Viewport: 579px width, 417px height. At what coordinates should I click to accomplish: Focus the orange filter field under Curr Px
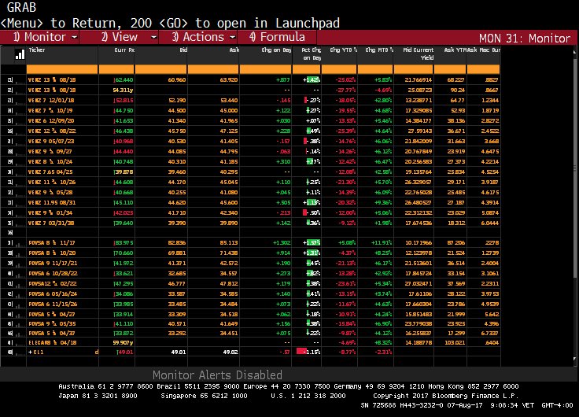116,69
